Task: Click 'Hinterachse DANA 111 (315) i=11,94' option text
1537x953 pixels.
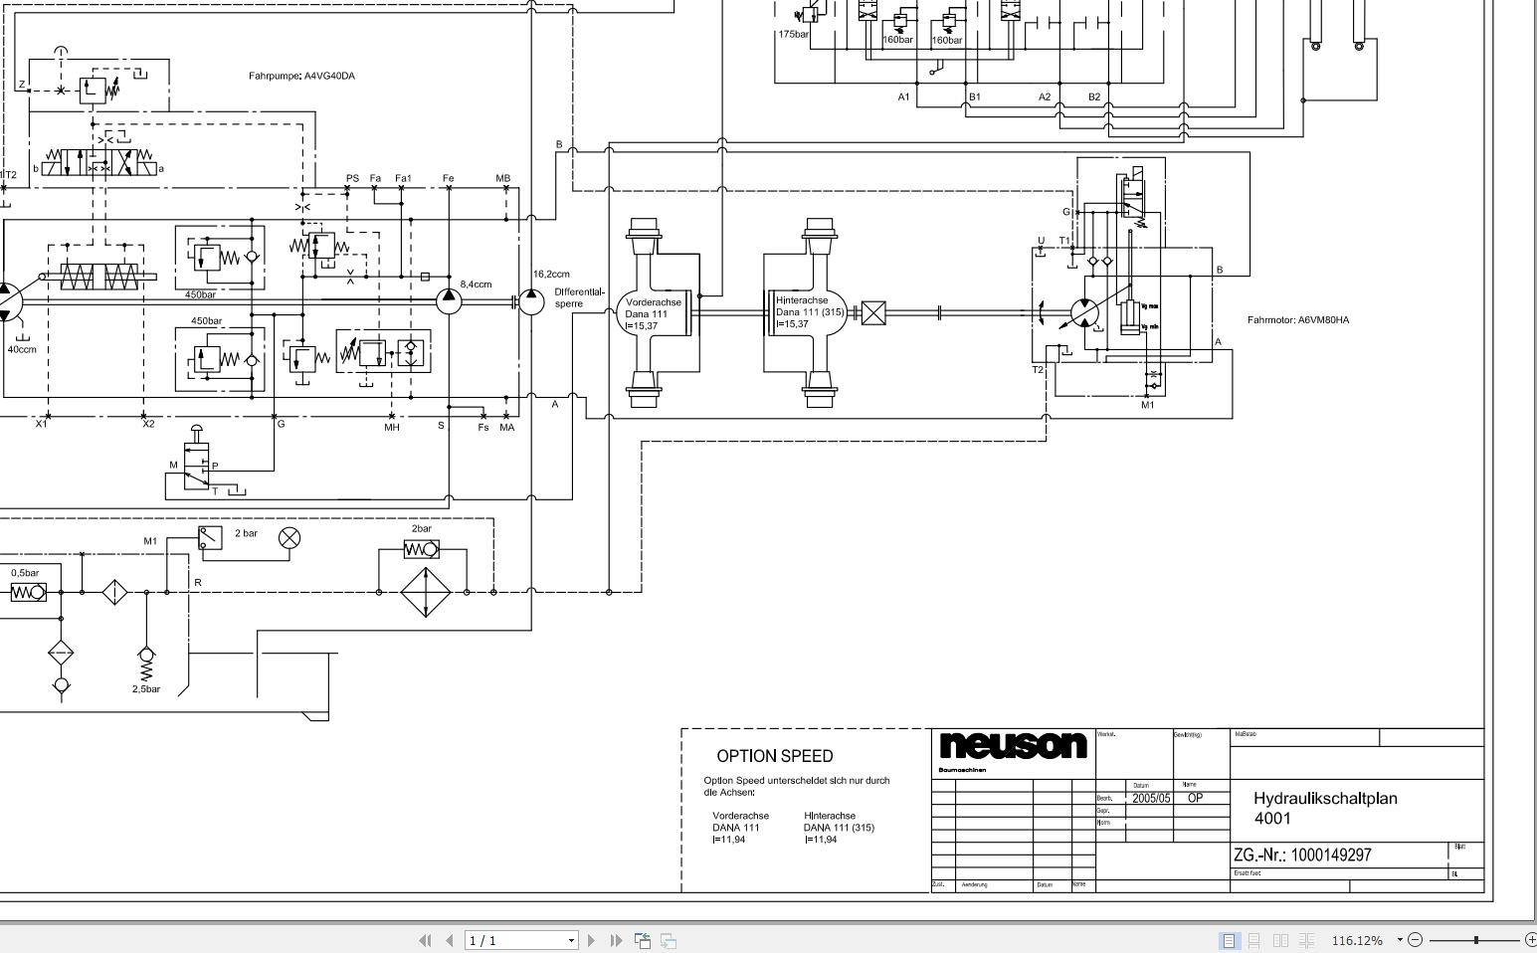Action: 839,828
